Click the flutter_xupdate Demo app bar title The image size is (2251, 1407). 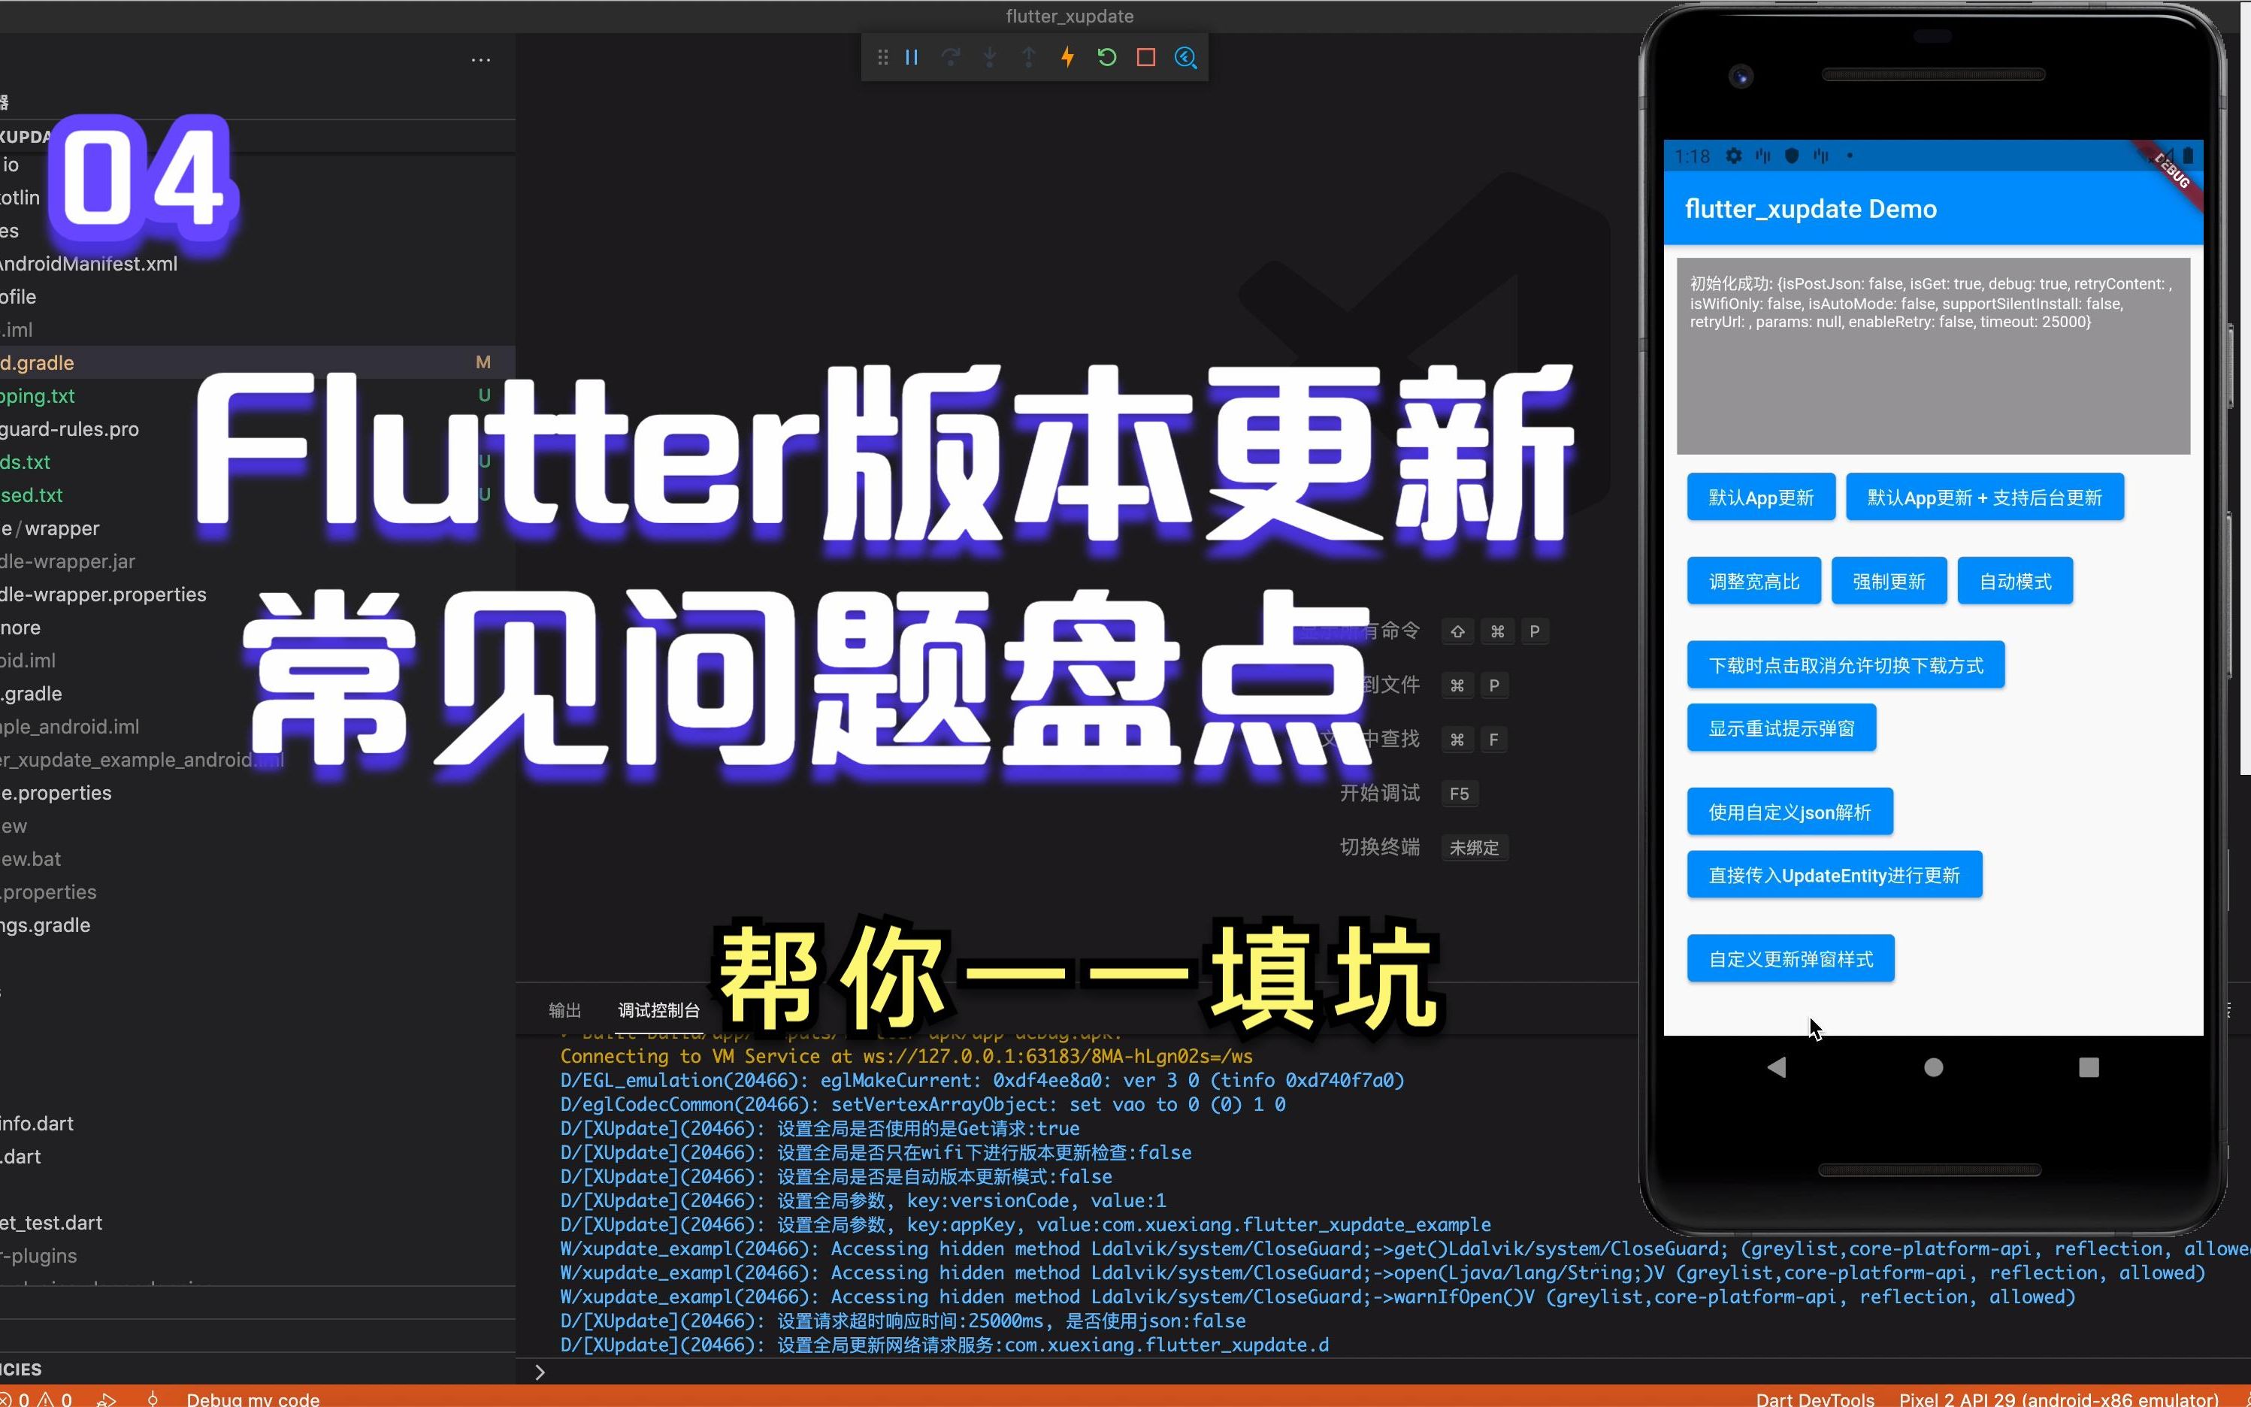coord(1810,208)
